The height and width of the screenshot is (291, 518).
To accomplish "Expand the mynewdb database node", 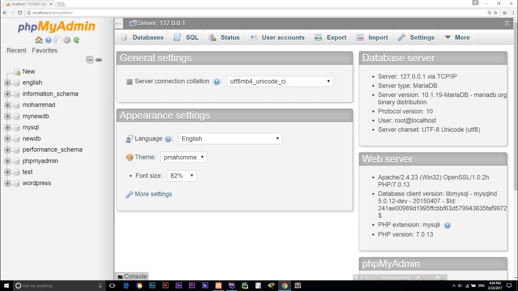I will pos(7,116).
